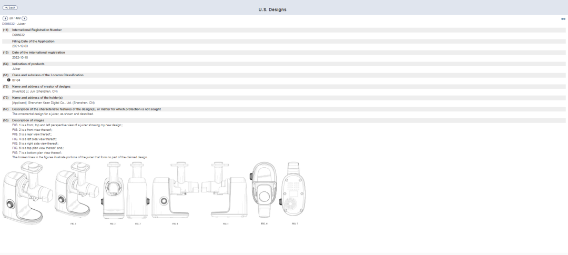Screen dimensions: 568x255
Task: Select the filing date 2021-12-03
Action: pyautogui.click(x=20, y=46)
